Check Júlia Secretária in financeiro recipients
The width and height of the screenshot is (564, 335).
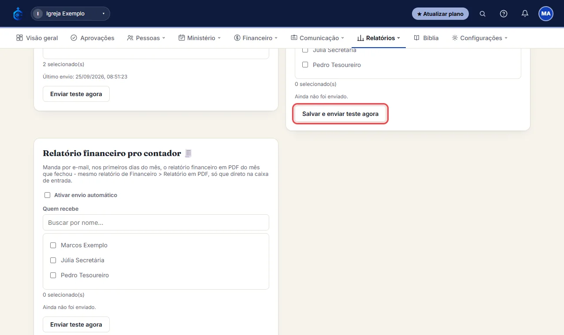click(53, 260)
